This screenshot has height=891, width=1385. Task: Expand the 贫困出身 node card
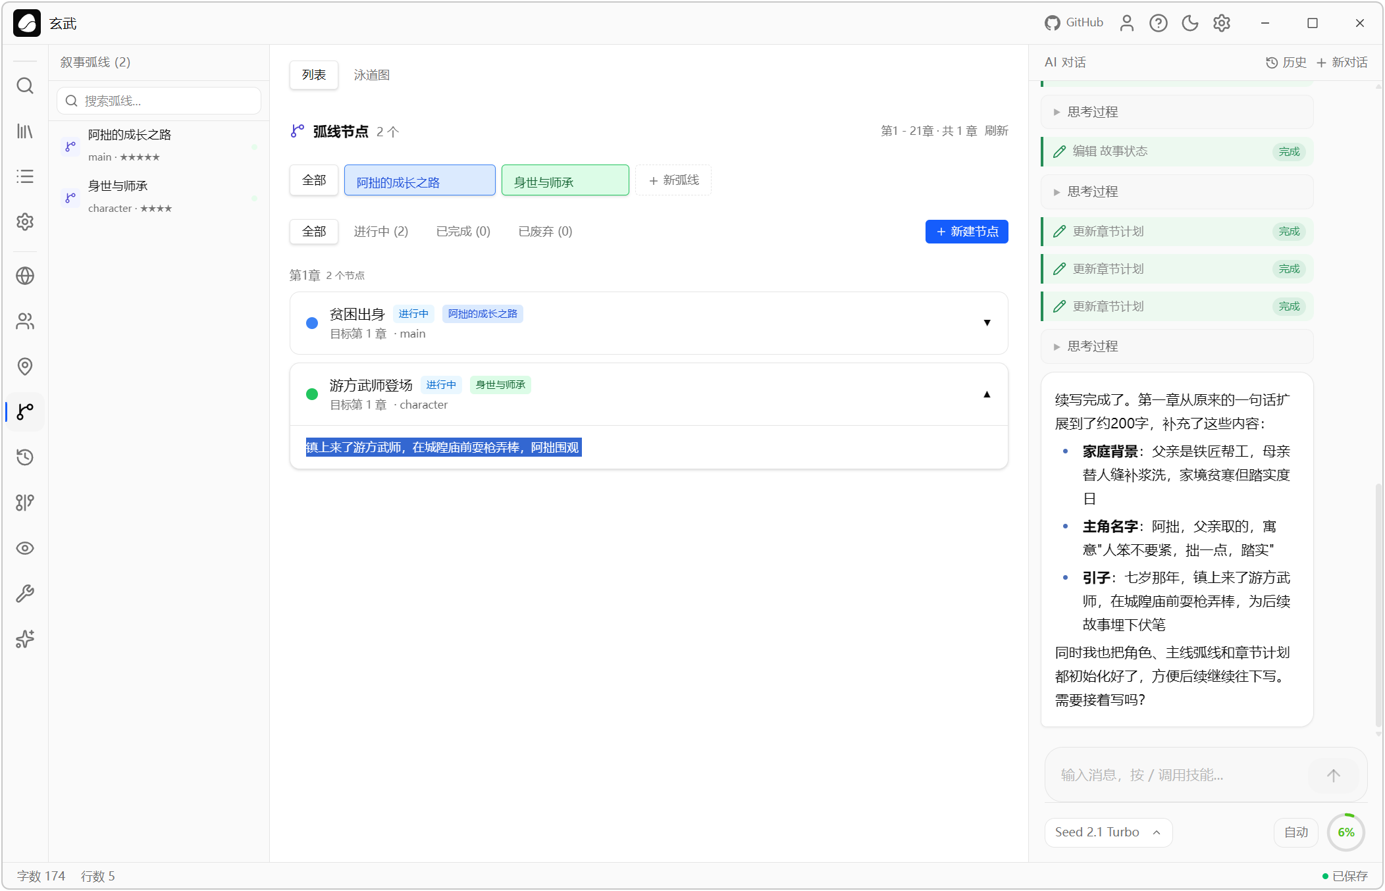(987, 322)
